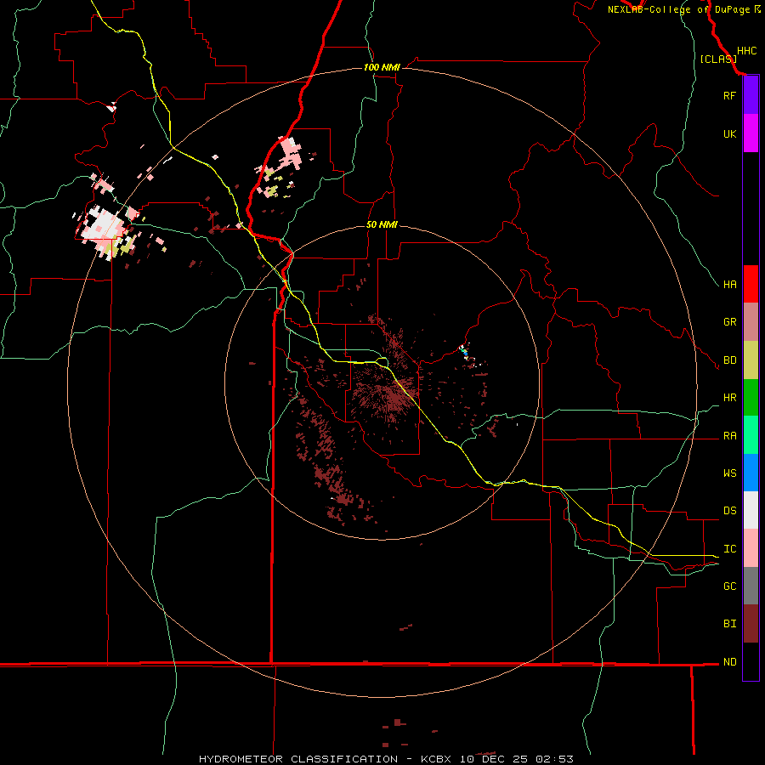Viewport: 765px width, 765px height.
Task: Click the magenta UK legend color swatch
Action: click(x=751, y=133)
